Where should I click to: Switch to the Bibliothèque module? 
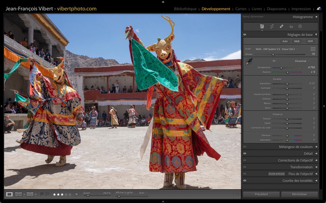coord(185,9)
